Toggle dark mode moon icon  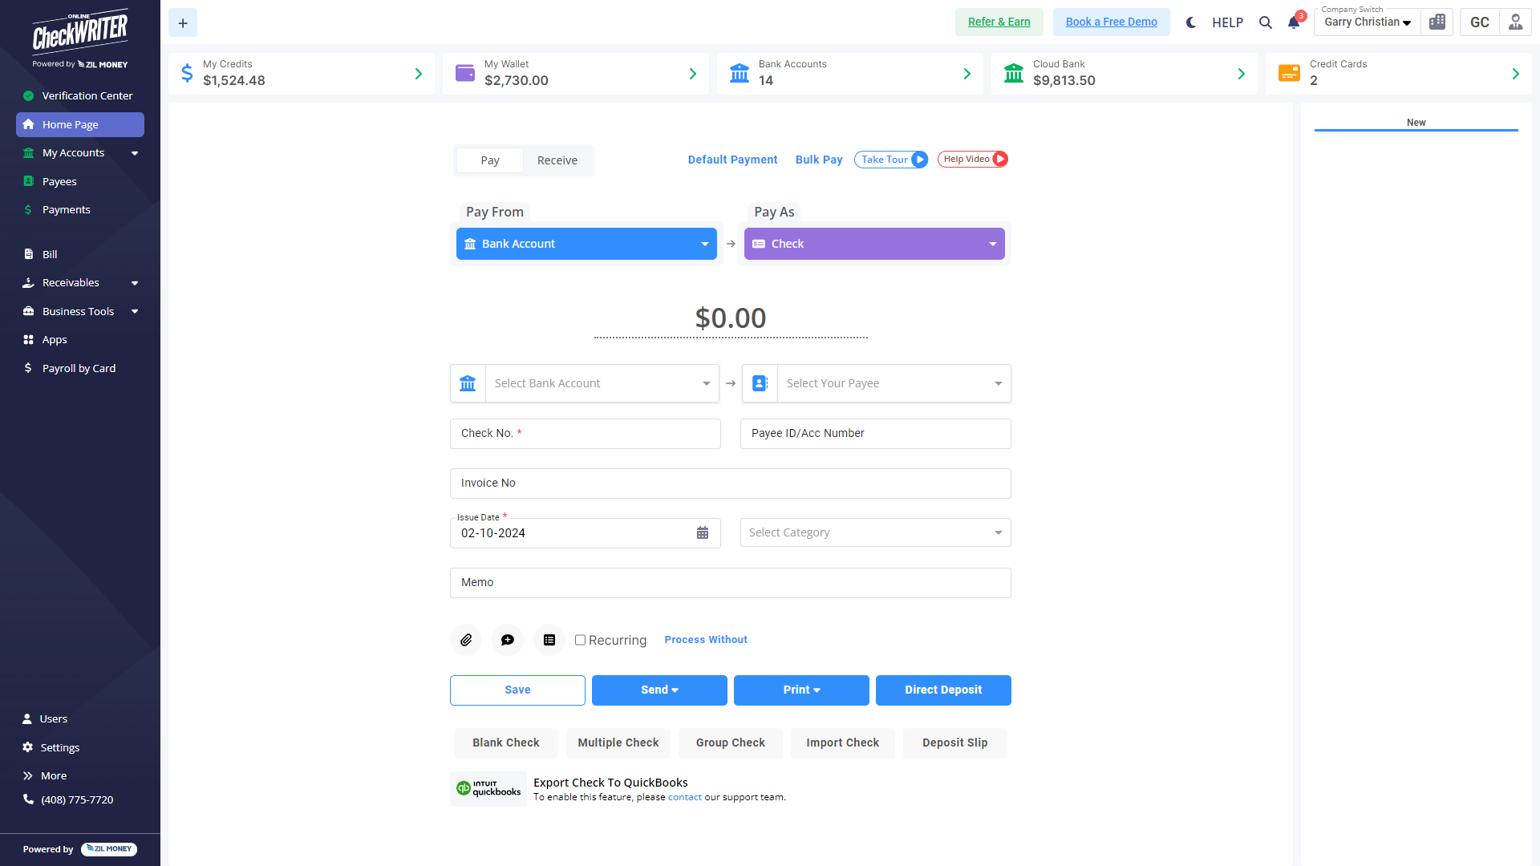1191,22
